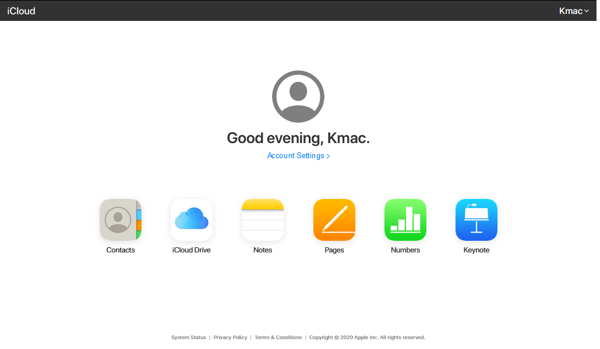Click the profile avatar image
Screen dimensions: 600x349
point(298,97)
